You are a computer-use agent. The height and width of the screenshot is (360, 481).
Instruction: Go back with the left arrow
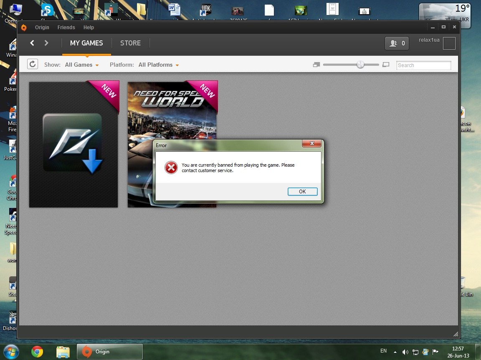pos(32,43)
